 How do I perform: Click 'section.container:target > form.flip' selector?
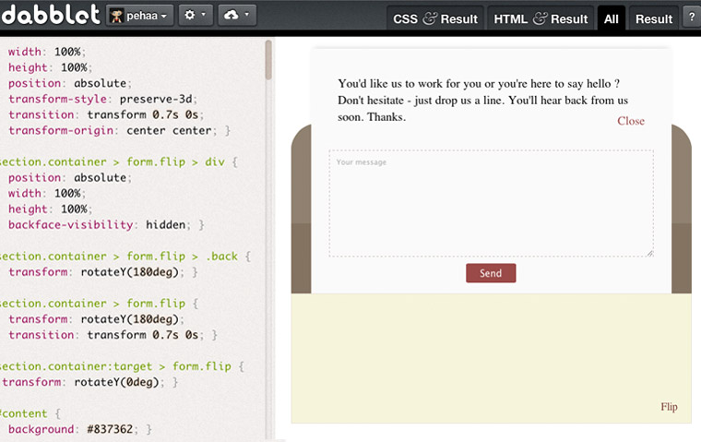pyautogui.click(x=115, y=366)
